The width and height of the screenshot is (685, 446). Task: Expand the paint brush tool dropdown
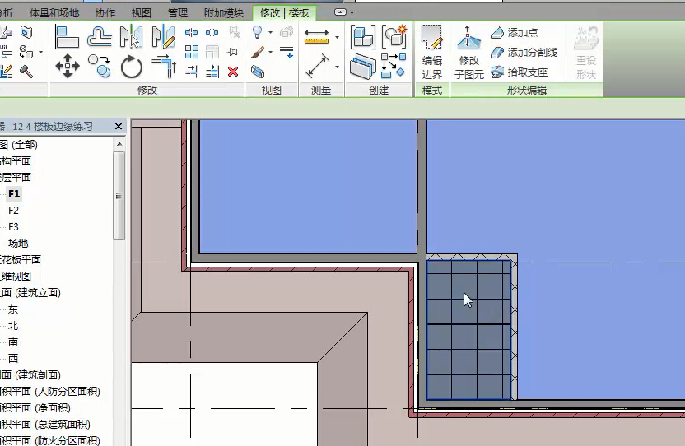tap(270, 52)
